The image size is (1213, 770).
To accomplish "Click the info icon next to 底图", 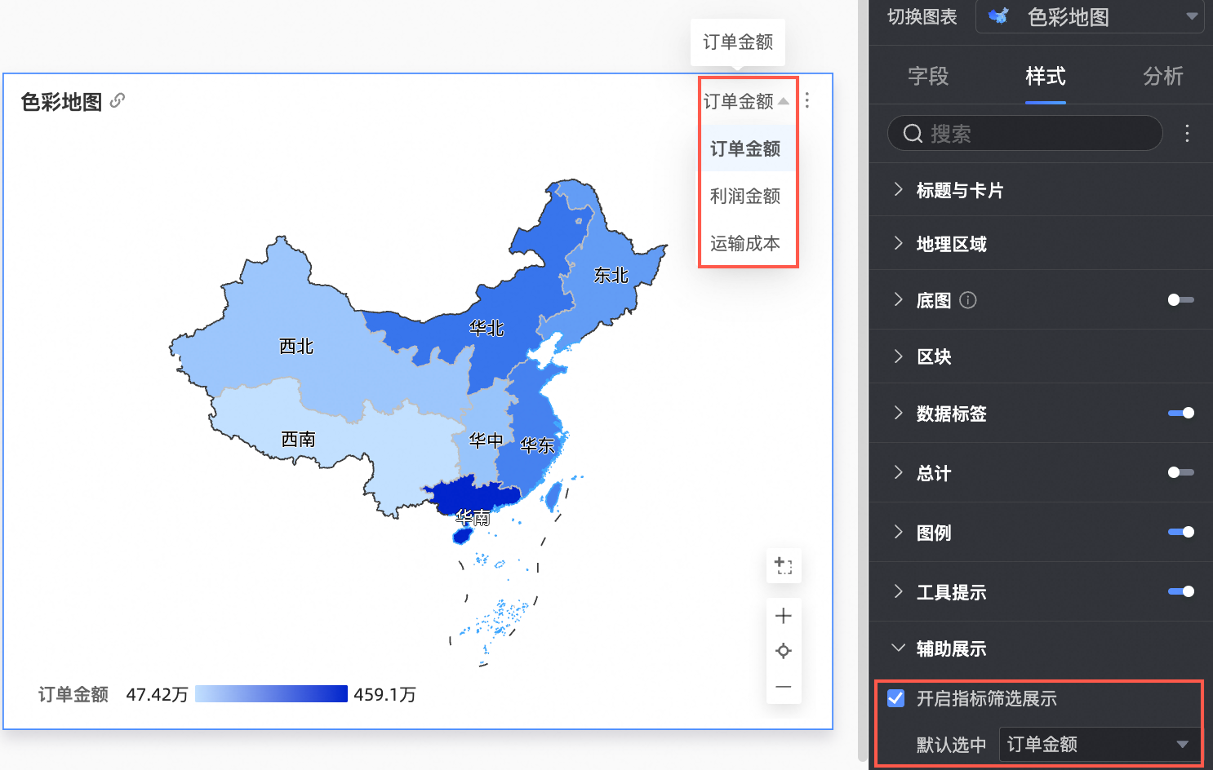I will coord(968,300).
